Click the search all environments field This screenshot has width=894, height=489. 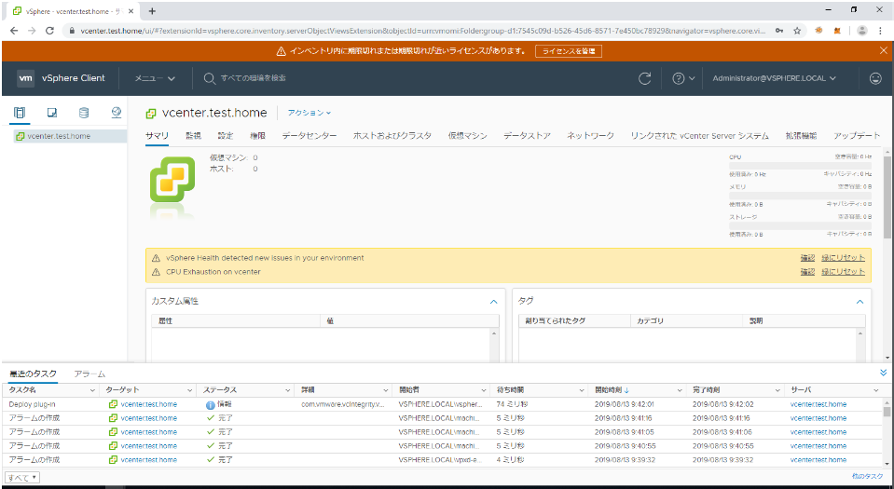click(x=254, y=78)
